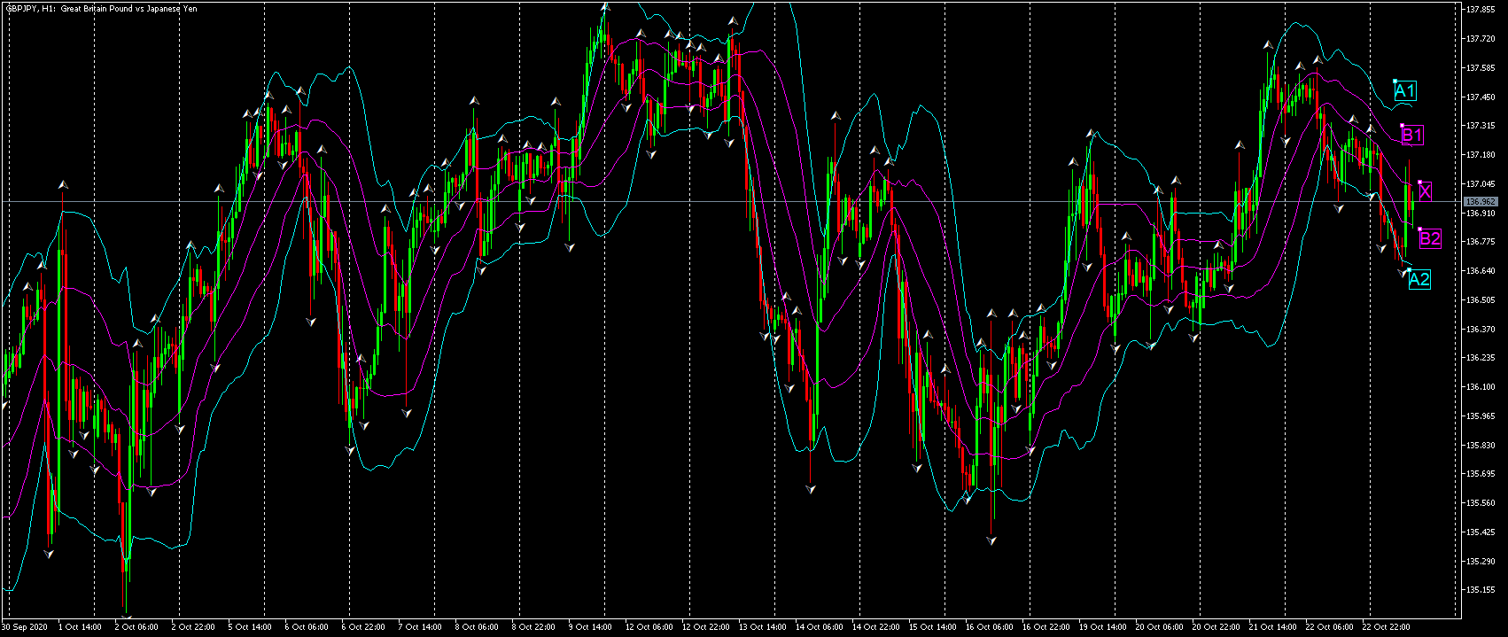The width and height of the screenshot is (1508, 637).
Task: Click the 13 Oct 14:00 time label
Action: click(764, 627)
